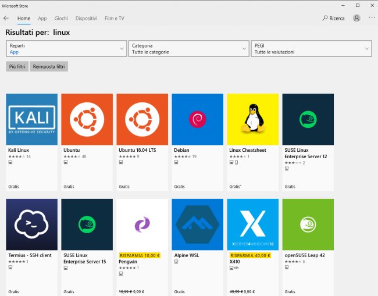Open the three-dot more options menu
Image resolution: width=378 pixels, height=296 pixels.
(x=372, y=18)
